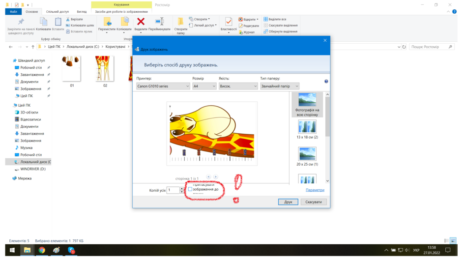
Task: Click Виділити все select all
Action: tap(275, 19)
